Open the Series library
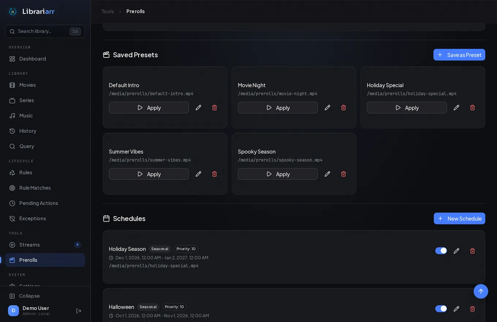497x322 pixels. coord(45,100)
